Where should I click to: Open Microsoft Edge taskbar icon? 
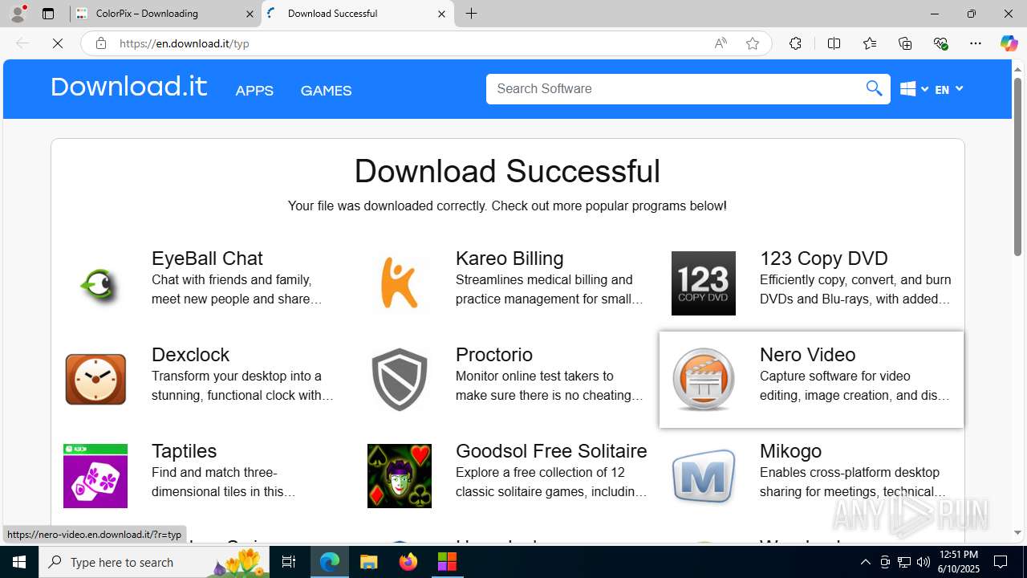[330, 562]
